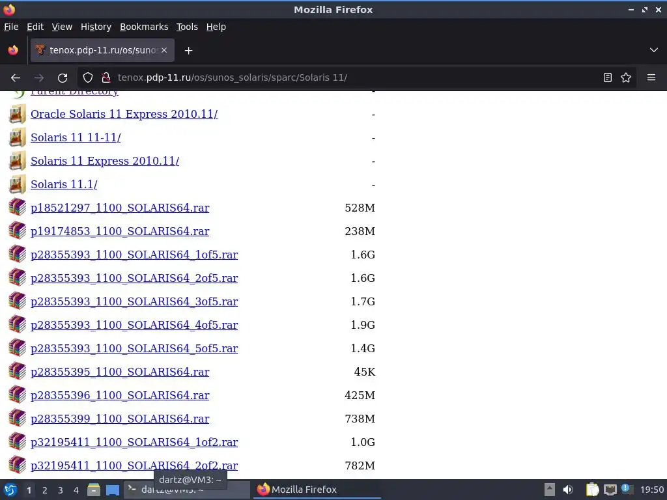Open file manager from taskbar launcher
Screen dimensions: 667x500
tap(94, 490)
